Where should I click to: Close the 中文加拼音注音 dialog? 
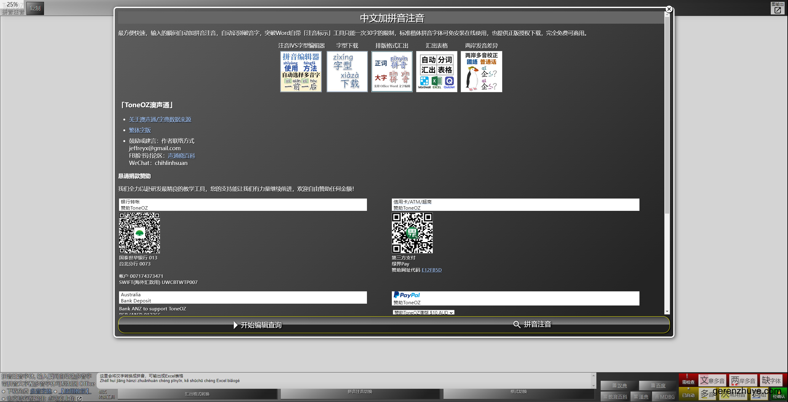(x=669, y=9)
